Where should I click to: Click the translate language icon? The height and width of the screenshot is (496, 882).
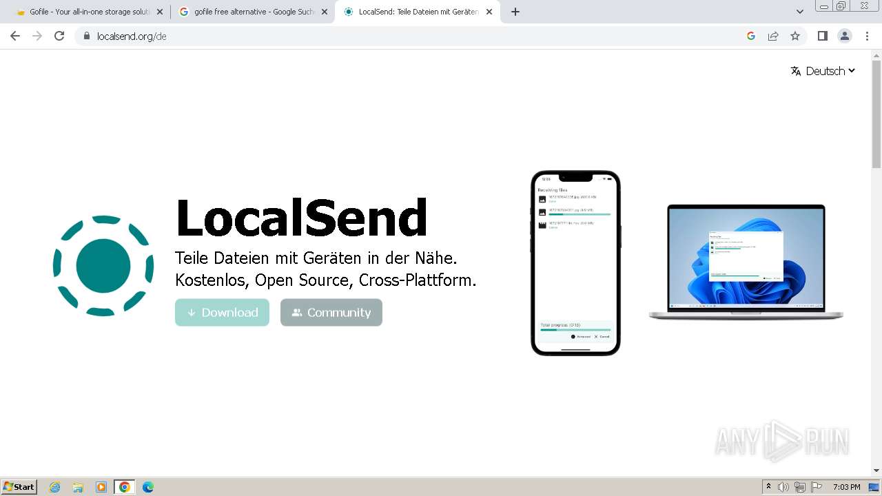[796, 71]
